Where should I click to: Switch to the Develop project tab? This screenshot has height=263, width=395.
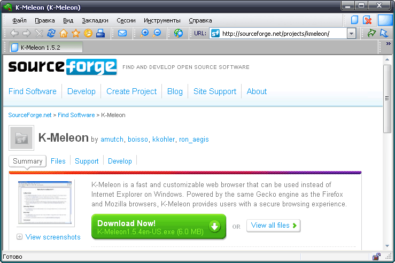[x=120, y=161]
